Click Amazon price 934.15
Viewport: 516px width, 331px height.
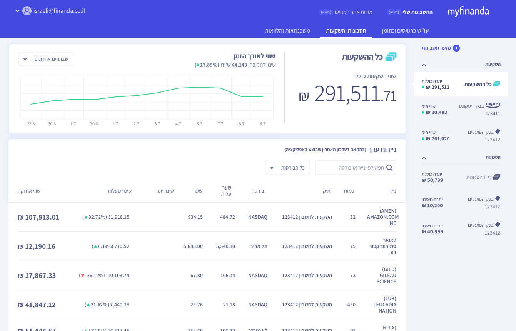[195, 217]
